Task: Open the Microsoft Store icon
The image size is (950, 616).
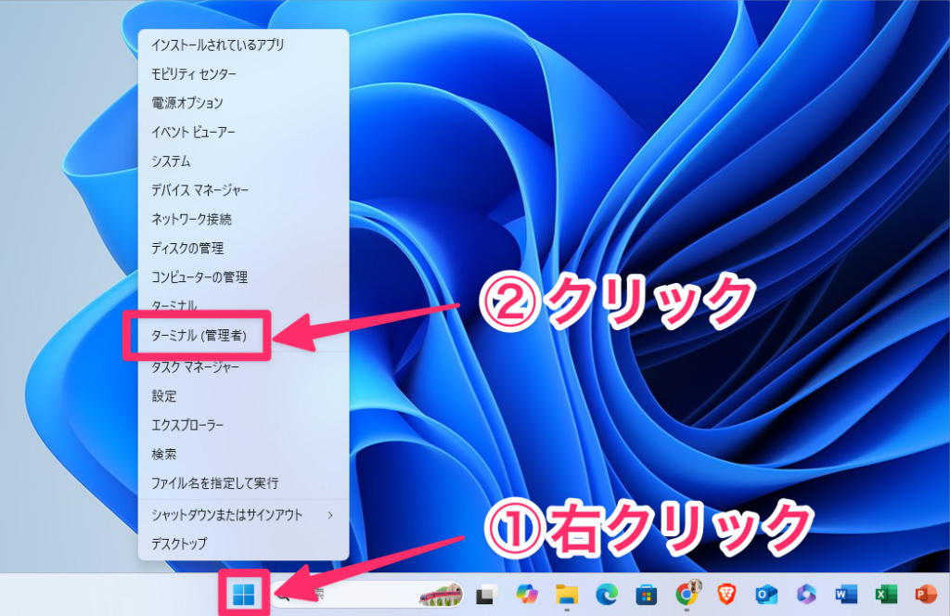Action: [x=647, y=595]
